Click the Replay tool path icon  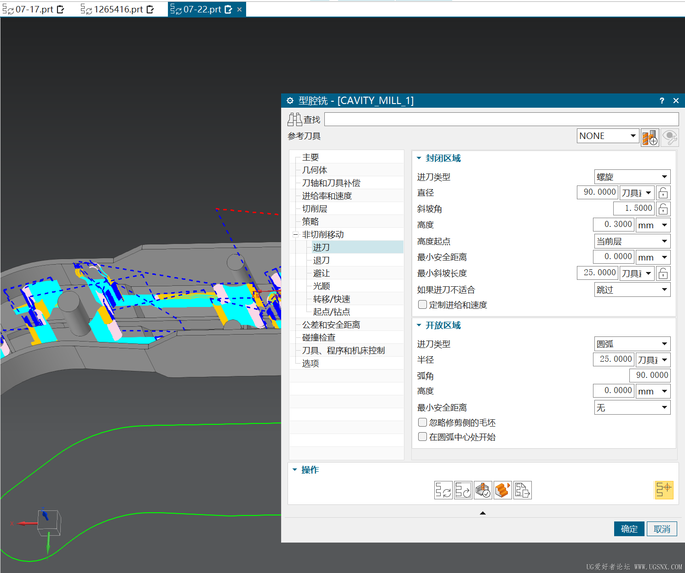pos(463,490)
